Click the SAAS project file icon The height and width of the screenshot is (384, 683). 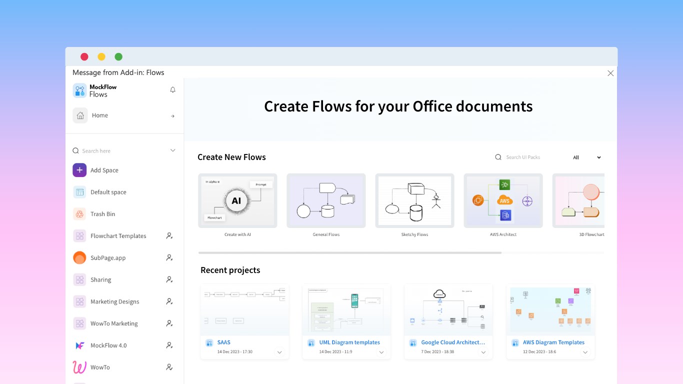coord(209,343)
